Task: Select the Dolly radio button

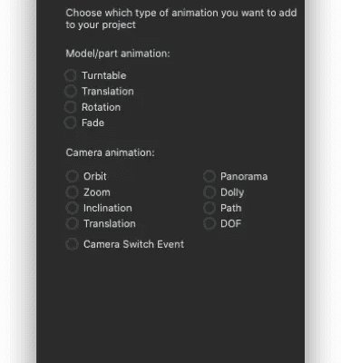Action: (209, 192)
